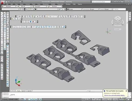
Task: Toggle the layer lock icon in layer control
Action: (x=34, y=9)
